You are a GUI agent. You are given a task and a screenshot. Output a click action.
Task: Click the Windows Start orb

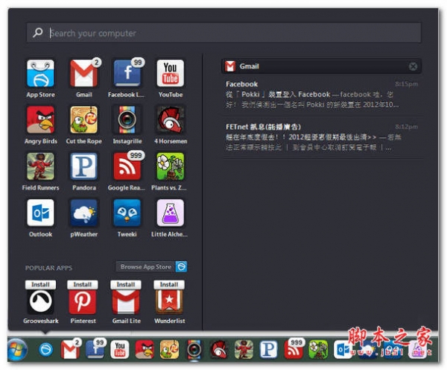point(17,349)
